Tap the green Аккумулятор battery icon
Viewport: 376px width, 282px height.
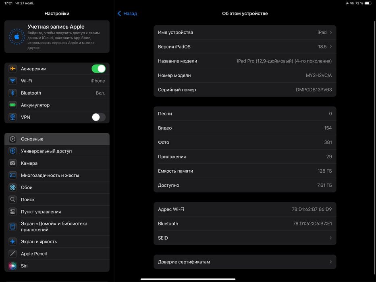tap(13, 105)
